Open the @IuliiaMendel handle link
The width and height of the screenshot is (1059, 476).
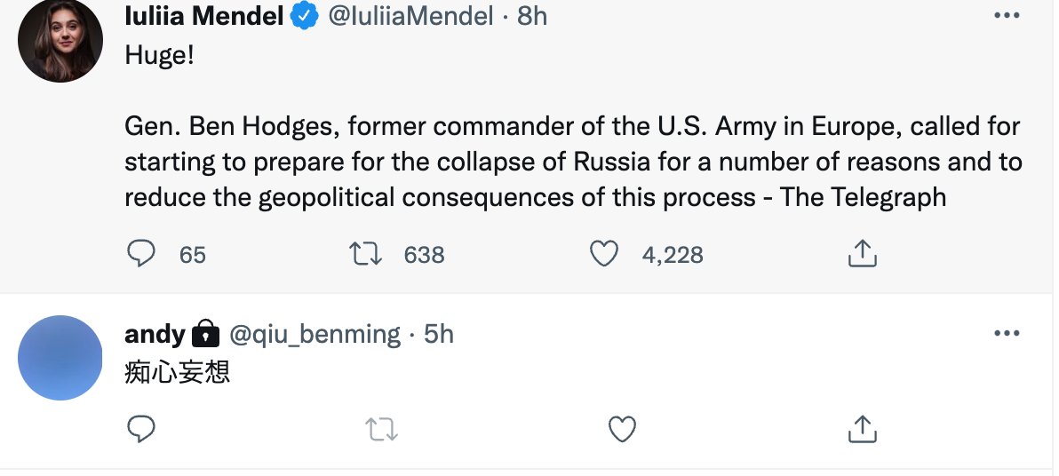click(410, 16)
